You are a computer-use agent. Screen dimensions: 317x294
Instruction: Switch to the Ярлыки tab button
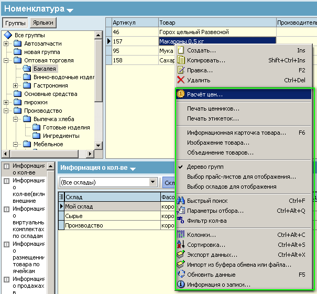click(43, 23)
